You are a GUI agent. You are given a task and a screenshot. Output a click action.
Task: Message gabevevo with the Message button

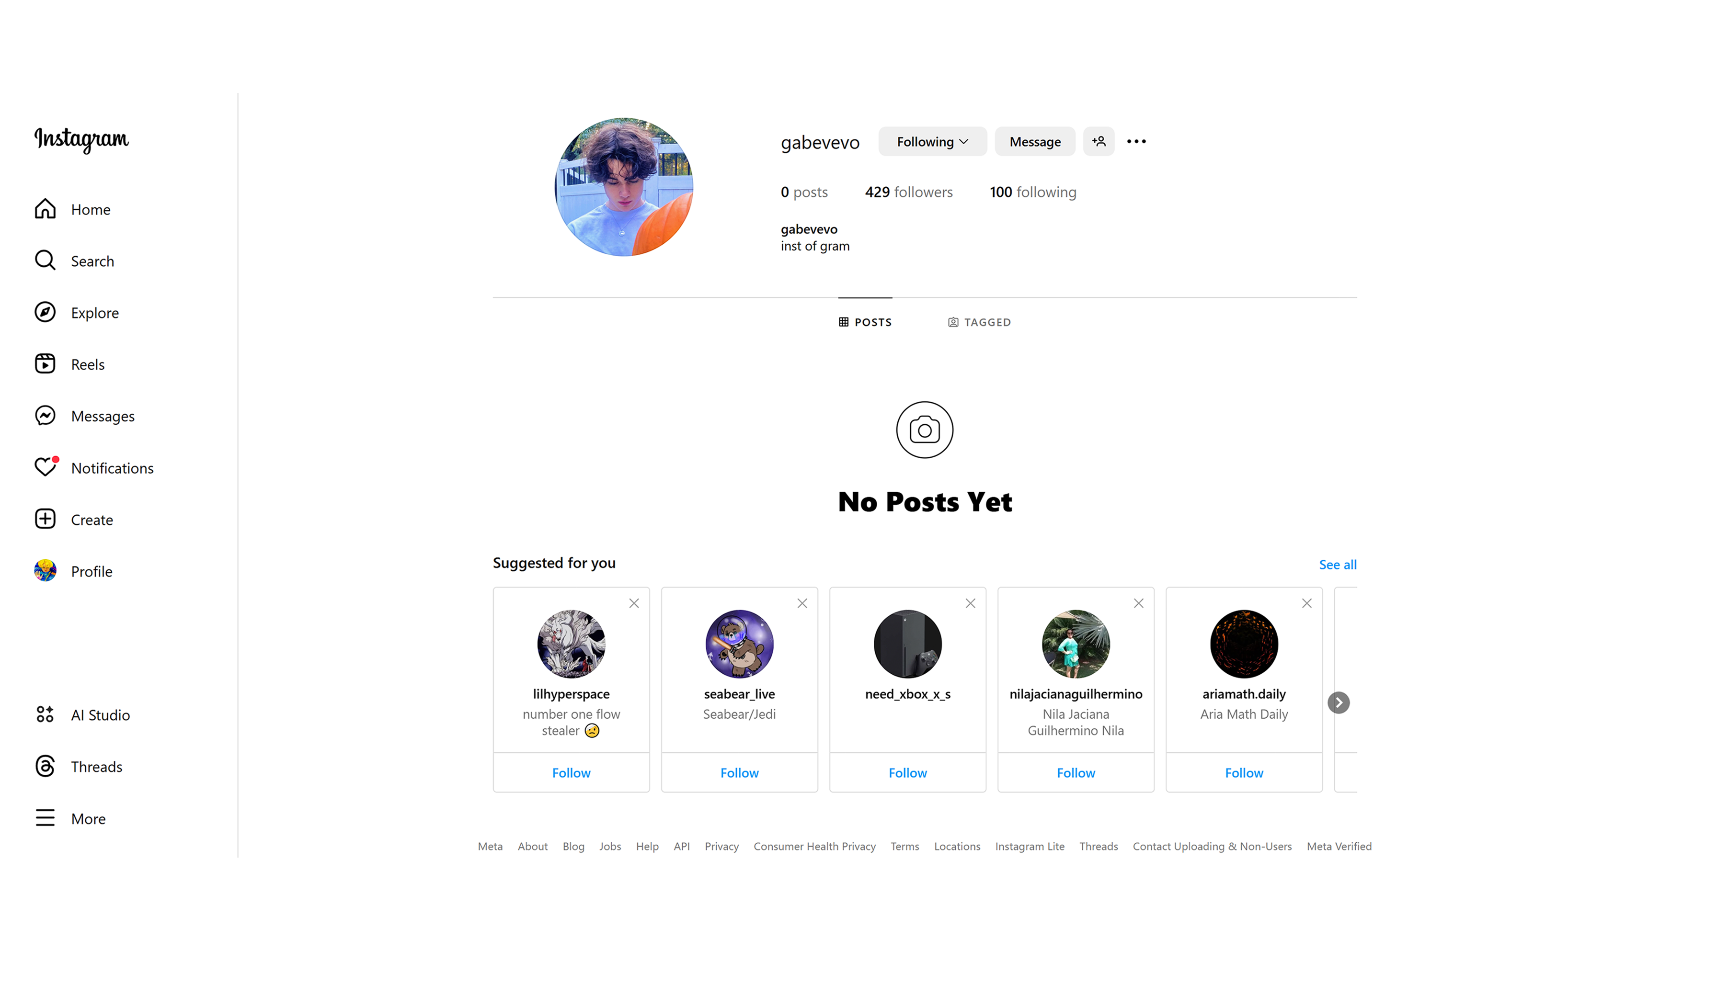coord(1034,141)
